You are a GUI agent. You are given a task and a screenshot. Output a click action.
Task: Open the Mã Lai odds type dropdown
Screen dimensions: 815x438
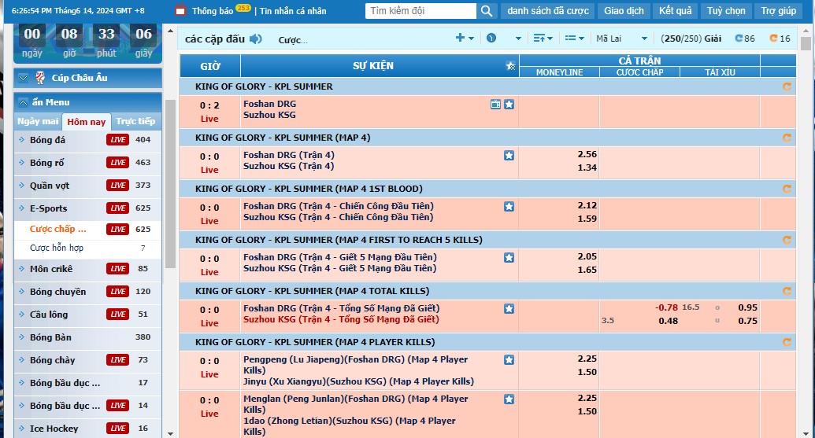pos(622,39)
